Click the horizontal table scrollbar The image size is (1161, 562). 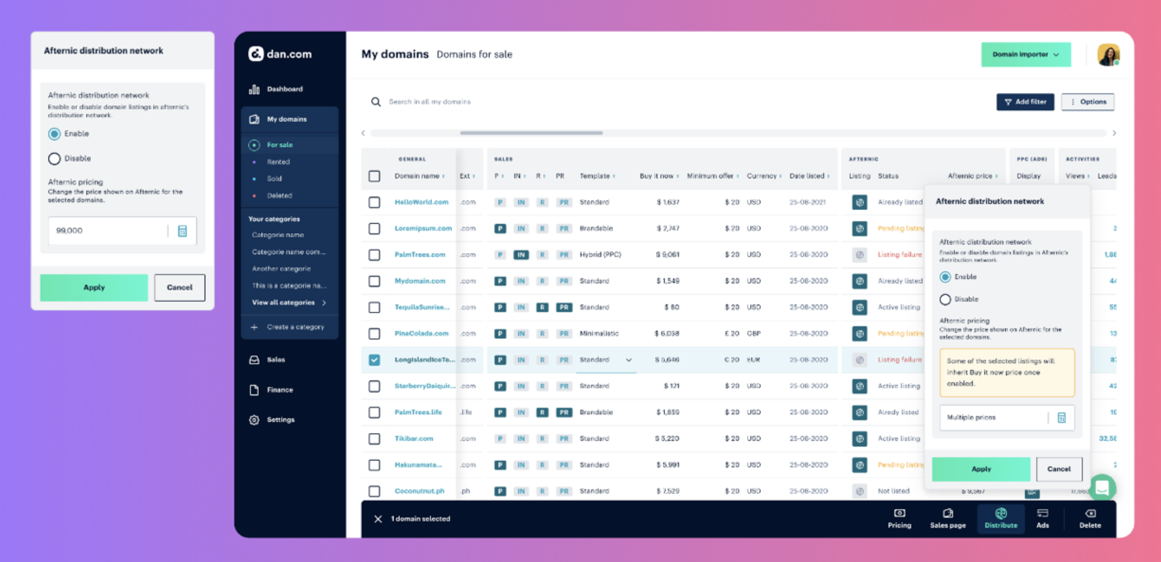[531, 133]
